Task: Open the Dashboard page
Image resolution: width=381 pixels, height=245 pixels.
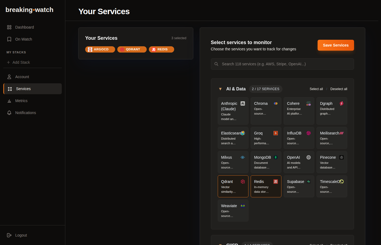Action: pyautogui.click(x=32, y=27)
